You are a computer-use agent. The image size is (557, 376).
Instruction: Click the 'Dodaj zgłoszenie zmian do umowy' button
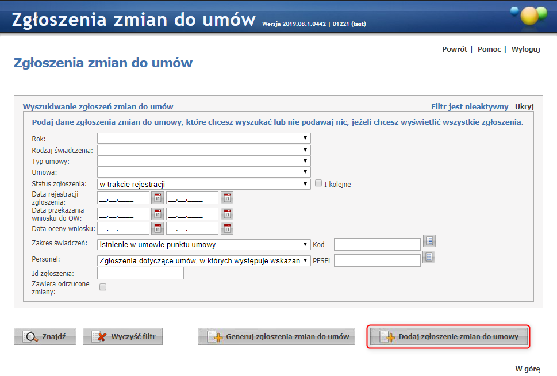[448, 337]
